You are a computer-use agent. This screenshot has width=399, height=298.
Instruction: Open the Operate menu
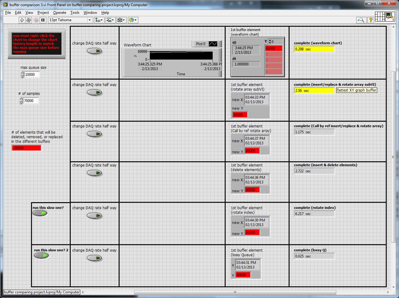(x=60, y=13)
